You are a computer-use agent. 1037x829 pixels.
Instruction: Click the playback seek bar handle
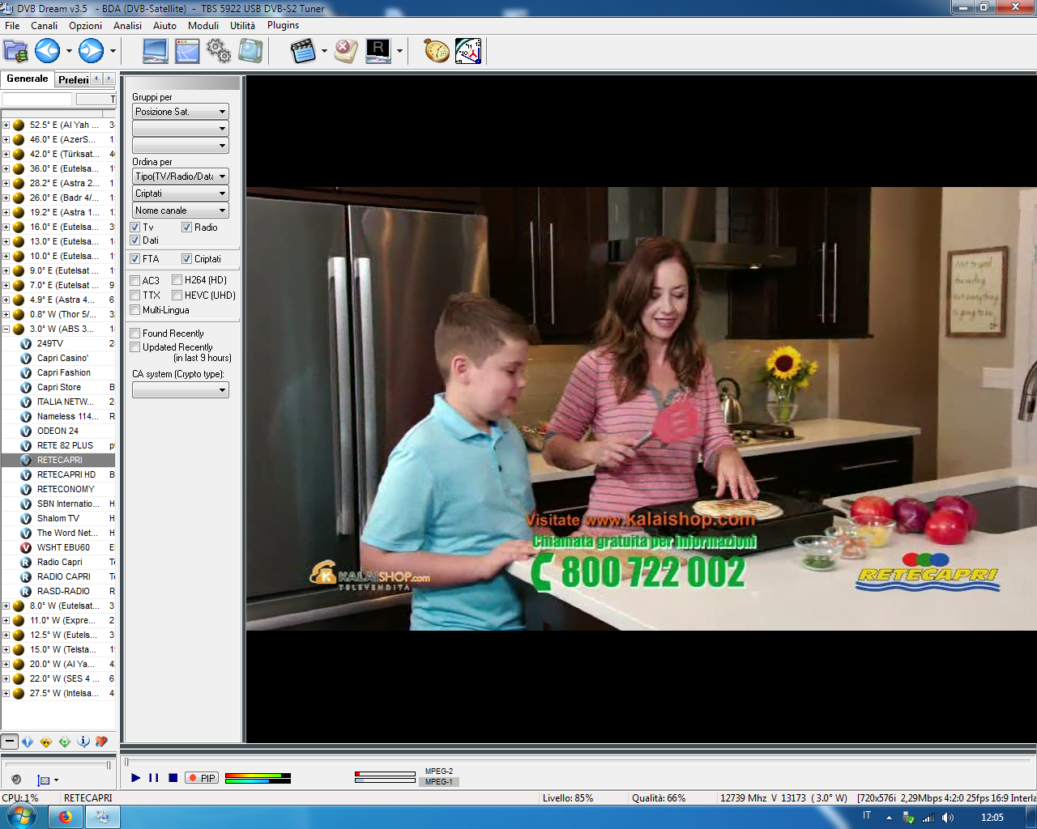[126, 762]
